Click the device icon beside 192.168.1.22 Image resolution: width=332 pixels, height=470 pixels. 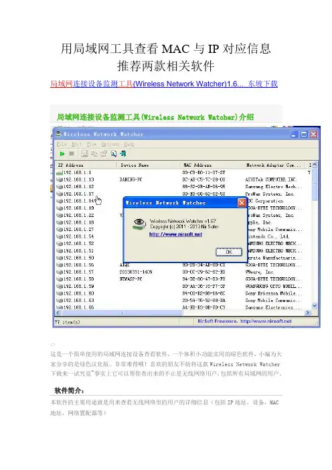pyautogui.click(x=60, y=215)
